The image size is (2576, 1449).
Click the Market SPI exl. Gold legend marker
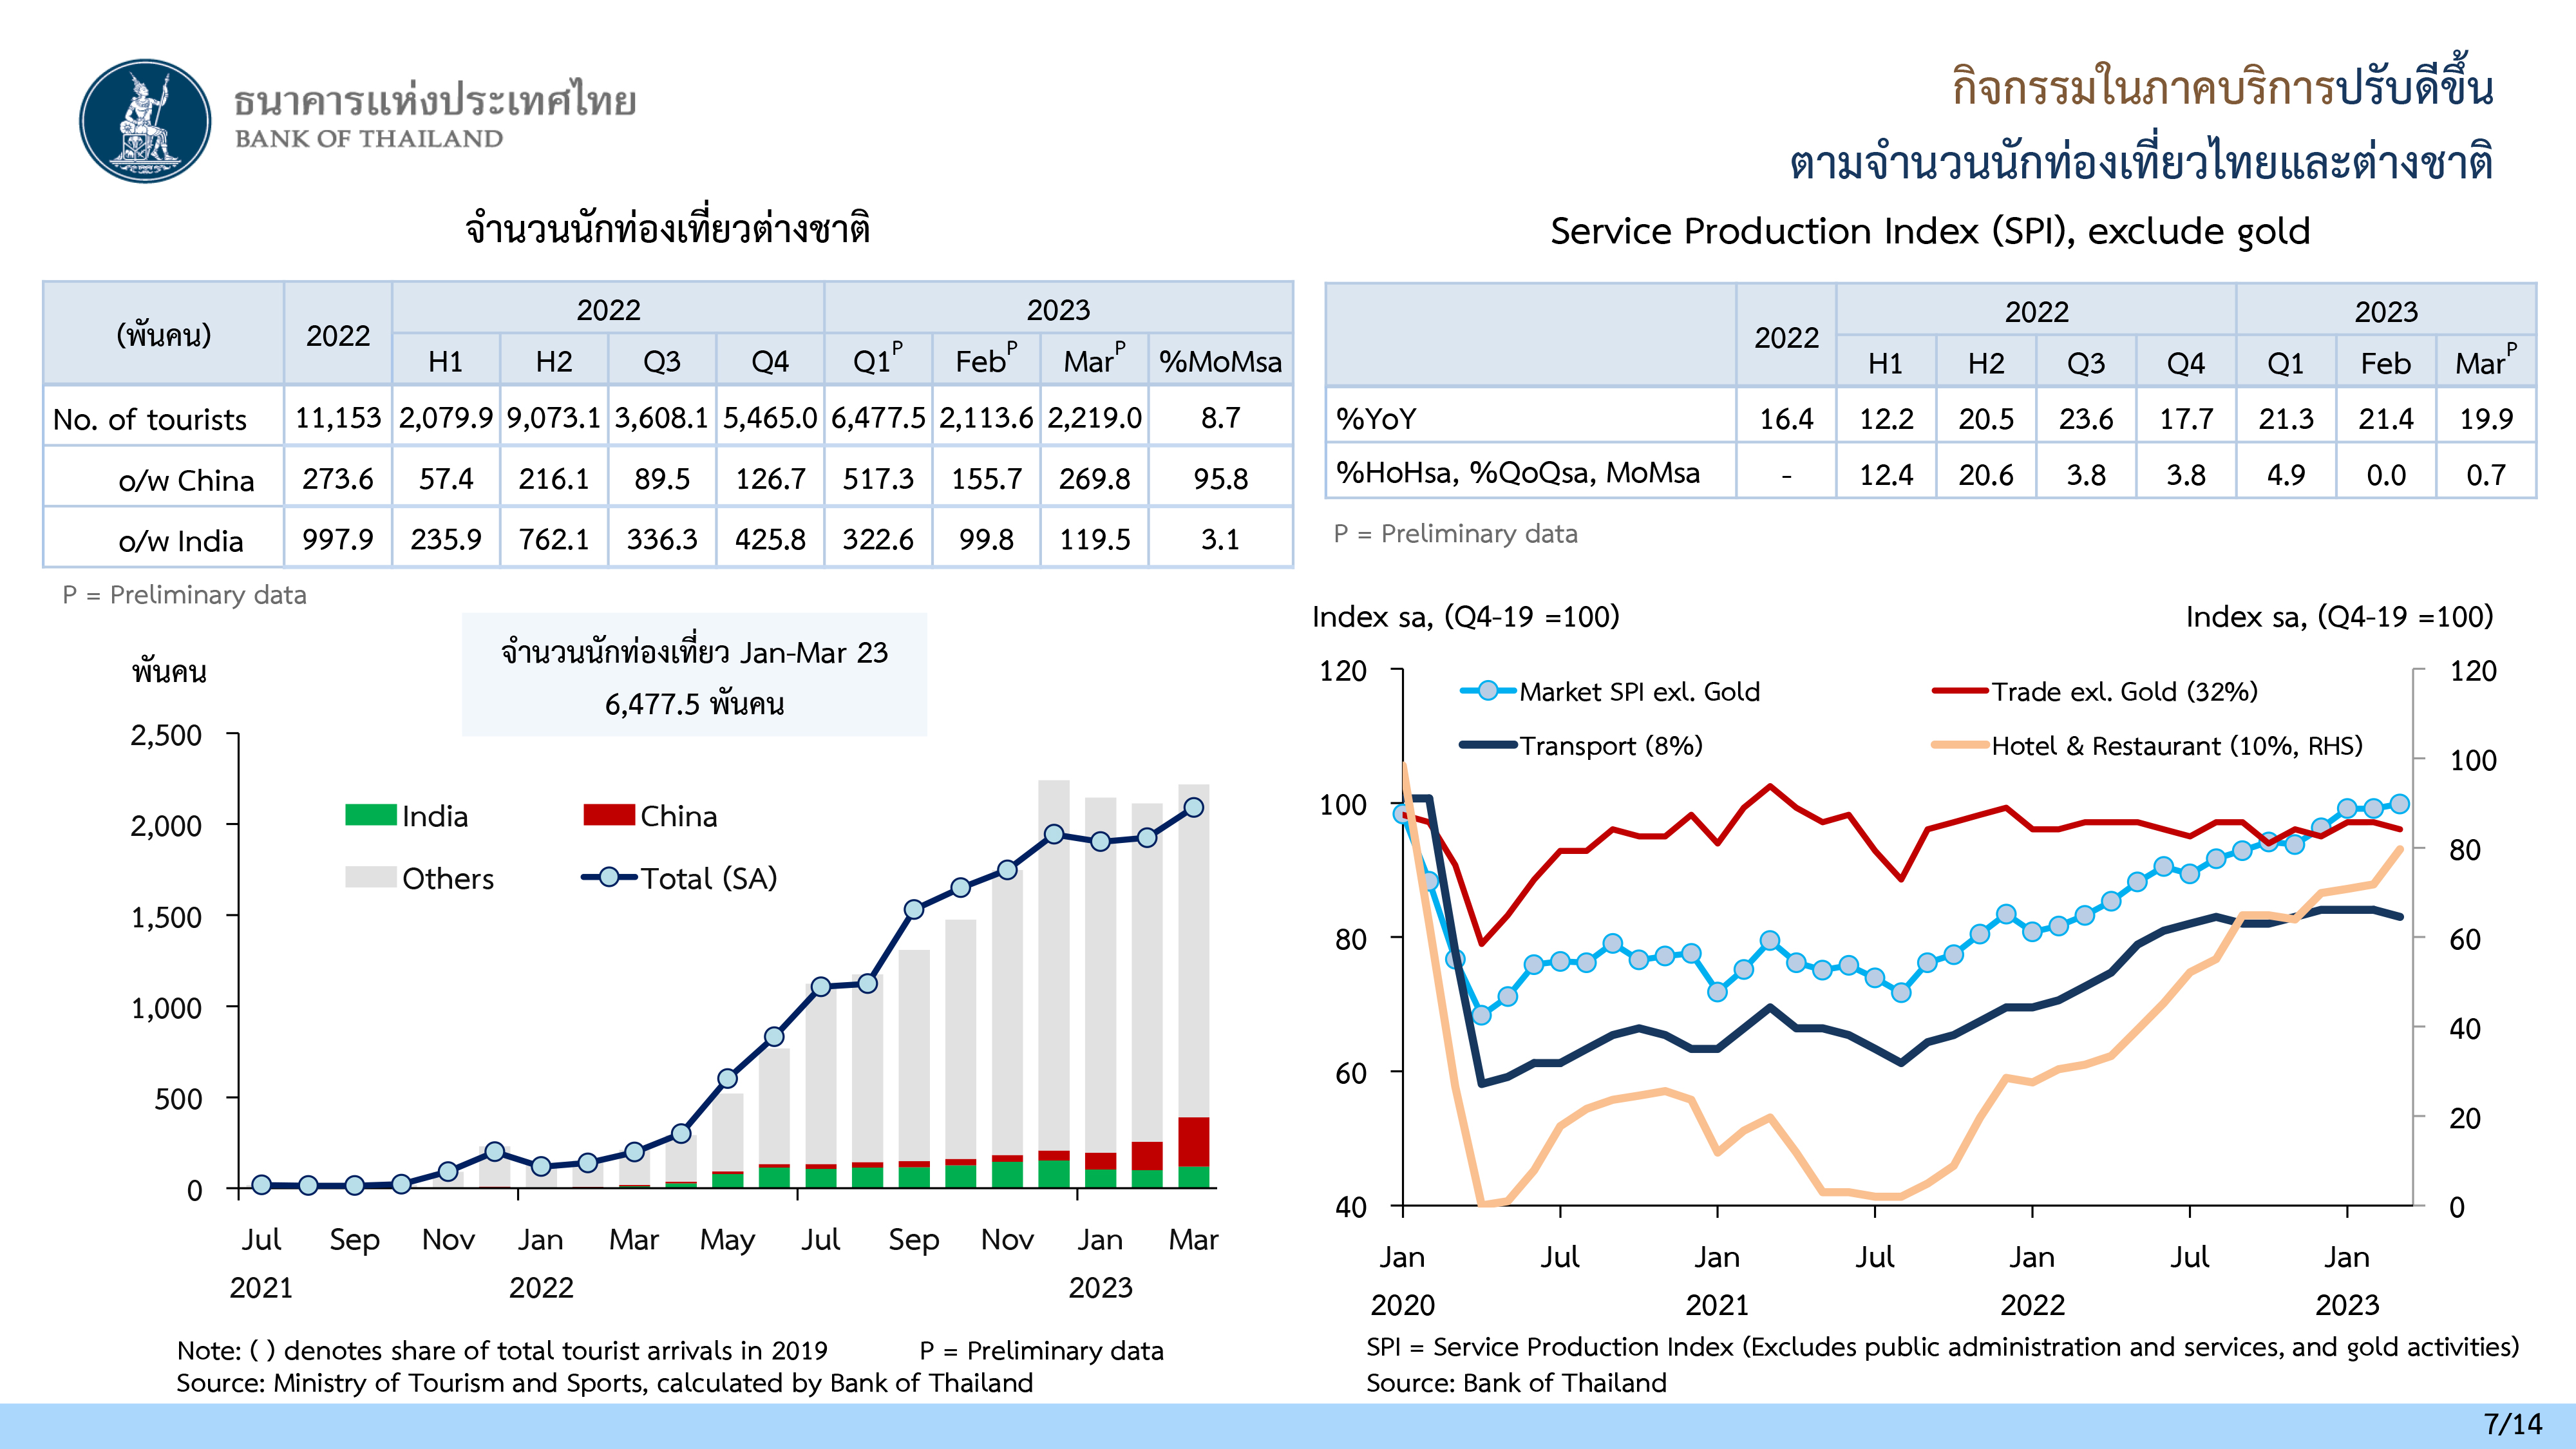1487,691
